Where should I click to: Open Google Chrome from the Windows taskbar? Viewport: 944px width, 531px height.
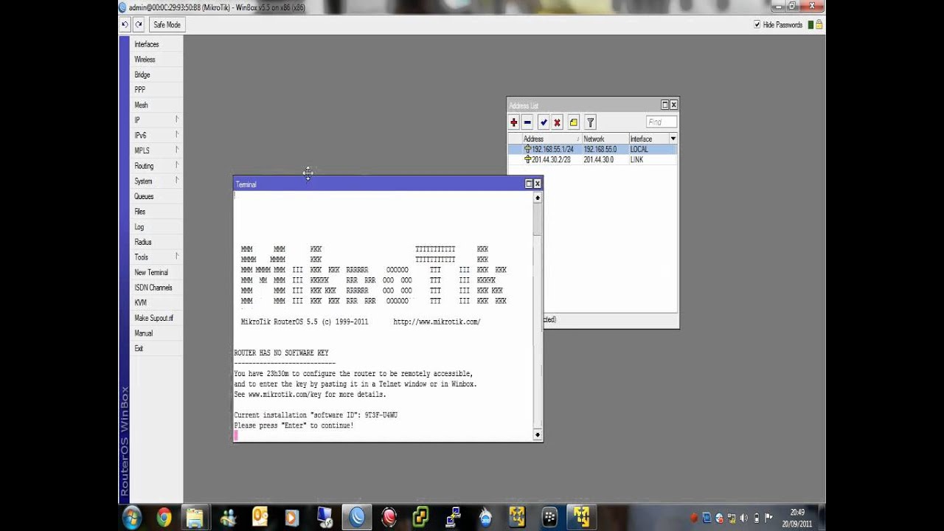(164, 518)
